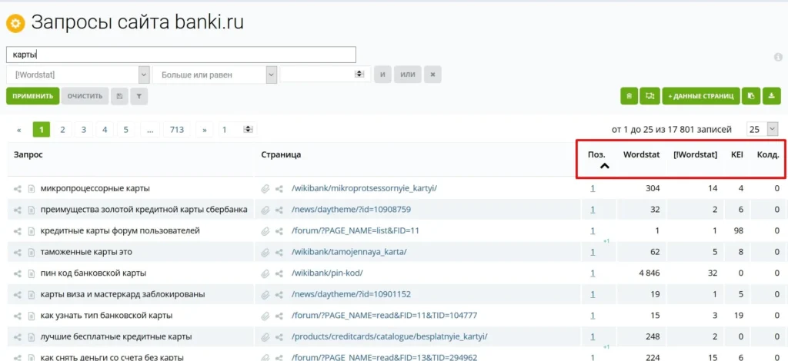The image size is (788, 361).
Task: Sort by the [!Wordstat] column header
Action: tap(695, 155)
